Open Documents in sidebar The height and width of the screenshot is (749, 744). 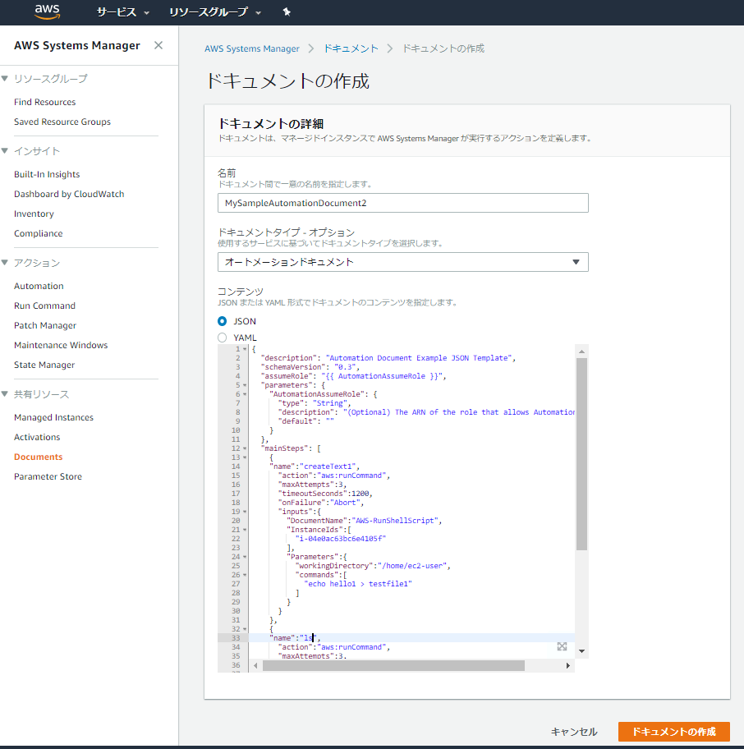coord(39,457)
